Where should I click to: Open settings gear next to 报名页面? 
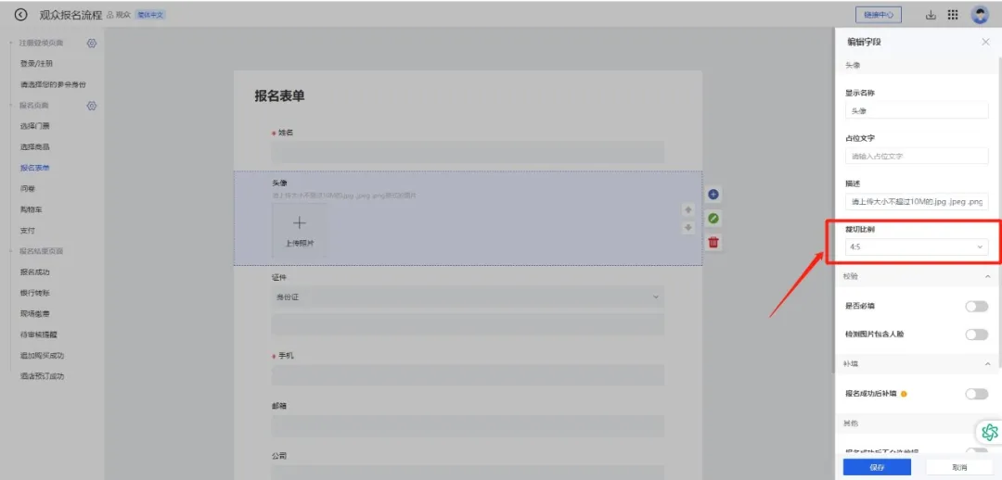coord(92,106)
